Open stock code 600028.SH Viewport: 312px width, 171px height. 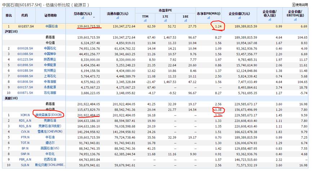(25, 48)
